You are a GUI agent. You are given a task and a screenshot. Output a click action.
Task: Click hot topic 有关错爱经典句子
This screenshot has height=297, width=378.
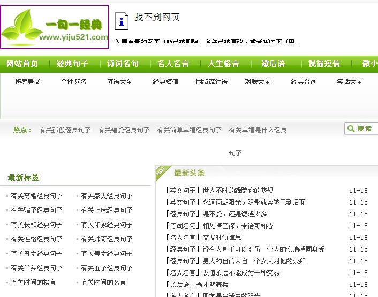coord(124,130)
